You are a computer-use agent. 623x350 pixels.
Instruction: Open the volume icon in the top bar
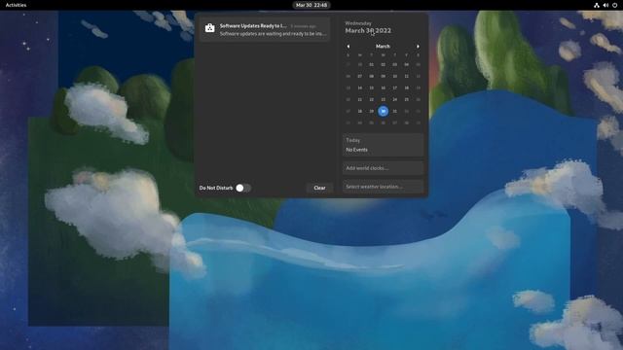pos(605,5)
